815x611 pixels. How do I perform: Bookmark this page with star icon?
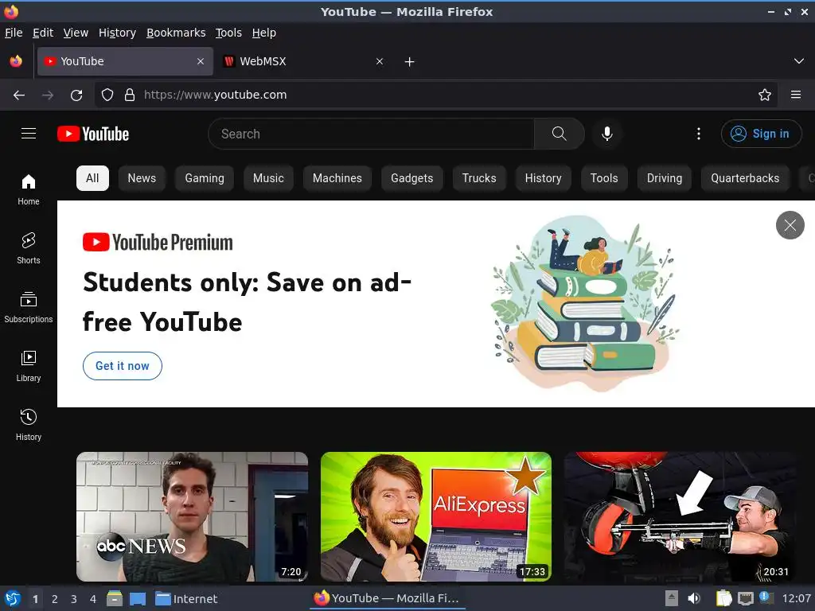click(765, 95)
